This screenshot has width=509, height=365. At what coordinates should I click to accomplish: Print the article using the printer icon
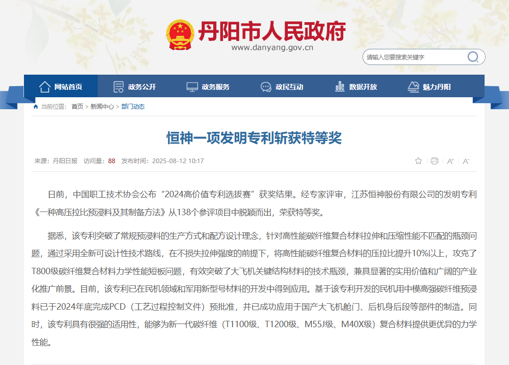(434, 161)
